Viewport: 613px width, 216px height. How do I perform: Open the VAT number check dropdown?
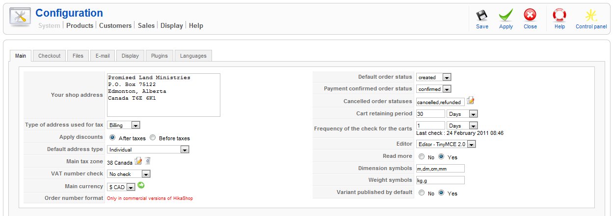pyautogui.click(x=129, y=174)
